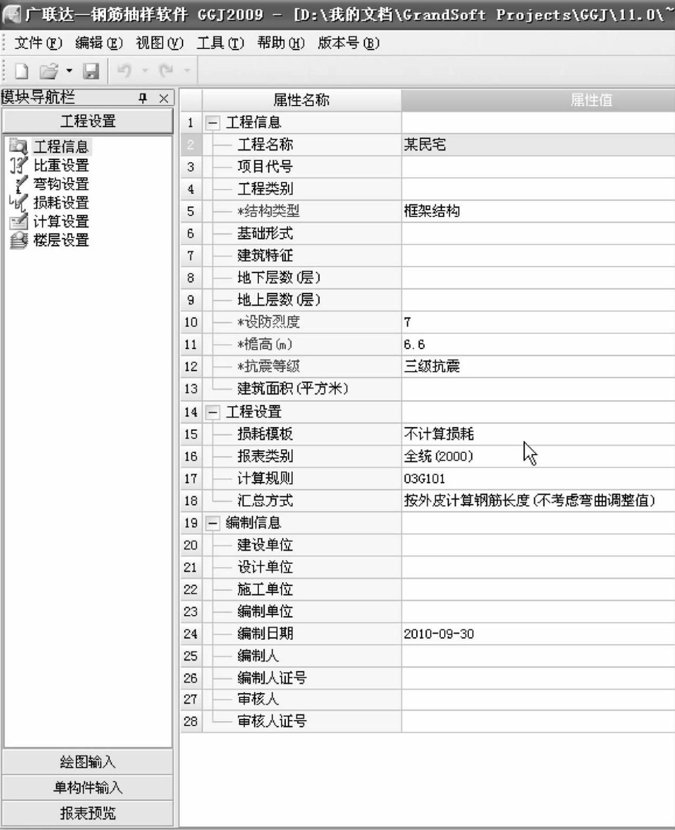This screenshot has width=675, height=830.
Task: Open the 报表预览 module
Action: click(x=87, y=813)
